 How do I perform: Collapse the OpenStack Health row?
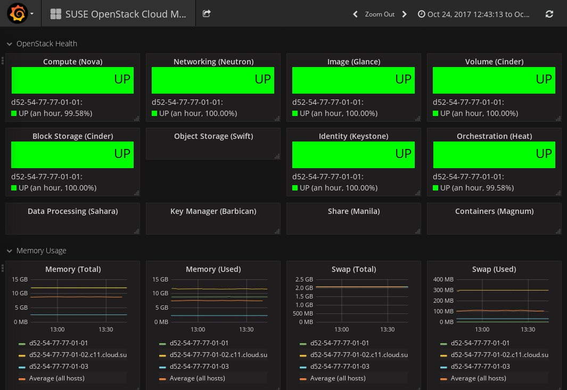(x=10, y=44)
